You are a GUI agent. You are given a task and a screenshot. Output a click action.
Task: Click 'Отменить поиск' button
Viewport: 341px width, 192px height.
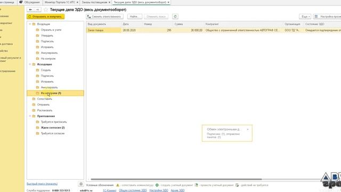pos(156,17)
